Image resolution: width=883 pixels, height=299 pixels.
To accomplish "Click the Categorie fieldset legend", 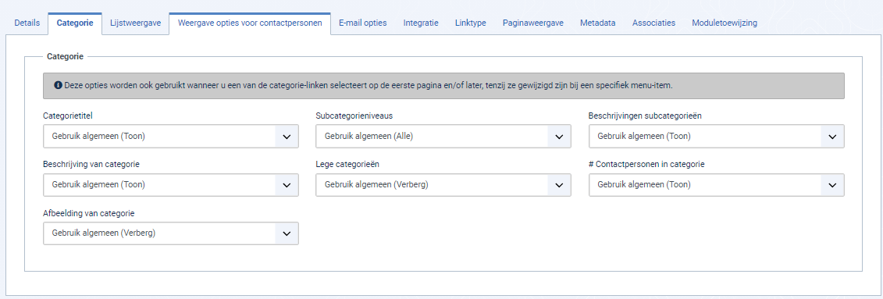I will tap(66, 56).
